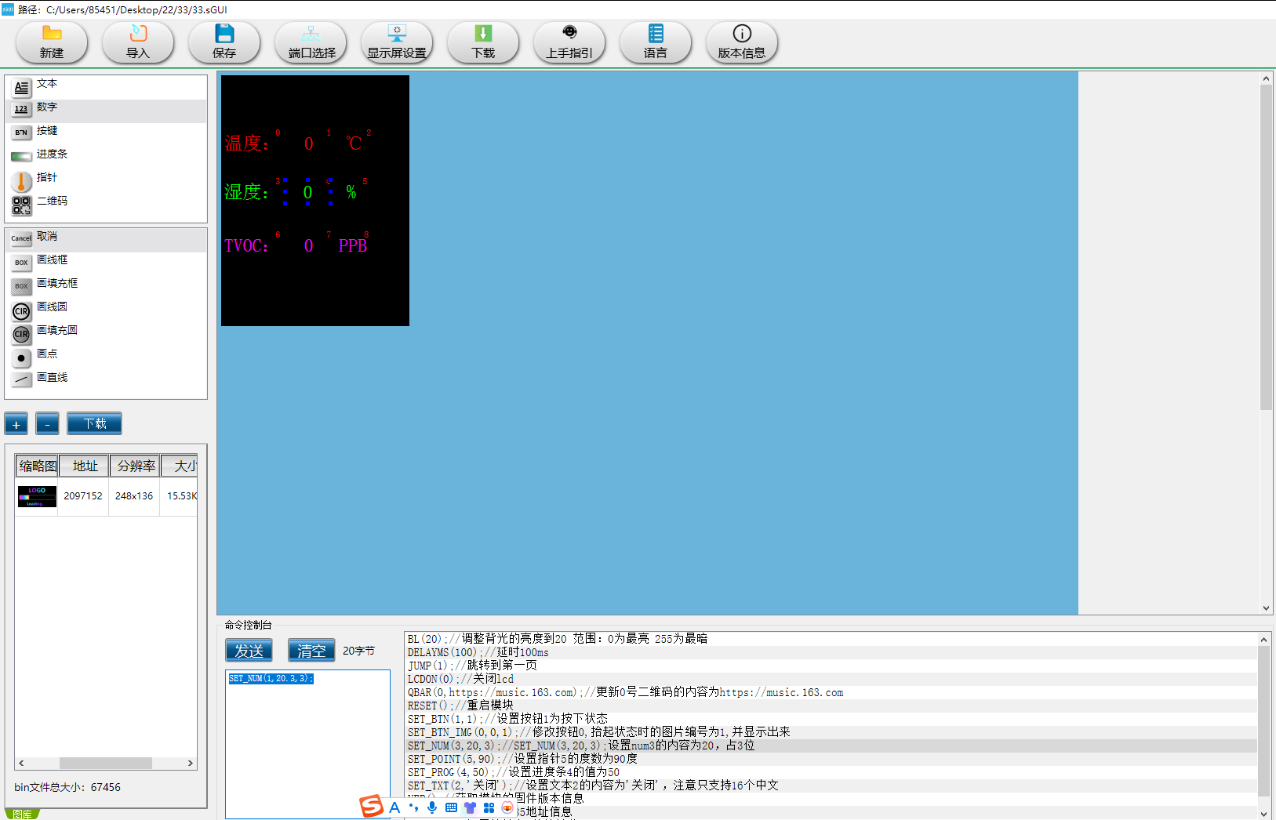The height and width of the screenshot is (820, 1276).
Task: Open the Sogou IME skin shirt icon
Action: click(x=470, y=807)
